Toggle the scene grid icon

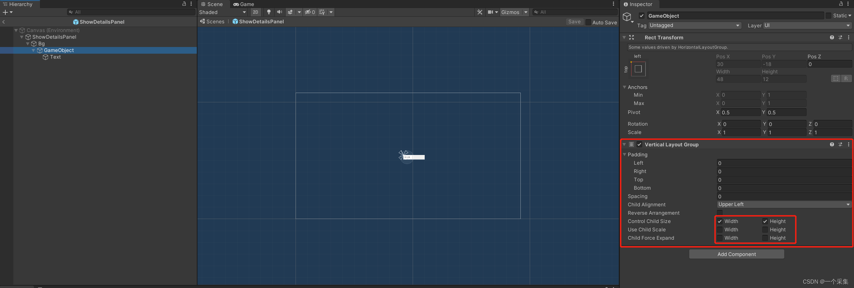pos(322,12)
